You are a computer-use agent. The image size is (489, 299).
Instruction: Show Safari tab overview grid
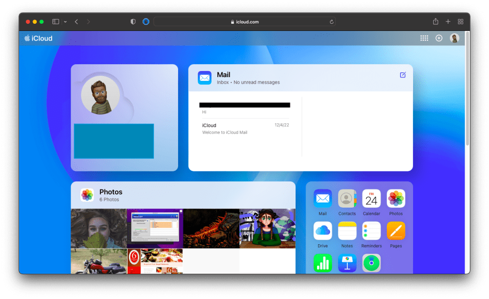tap(460, 21)
